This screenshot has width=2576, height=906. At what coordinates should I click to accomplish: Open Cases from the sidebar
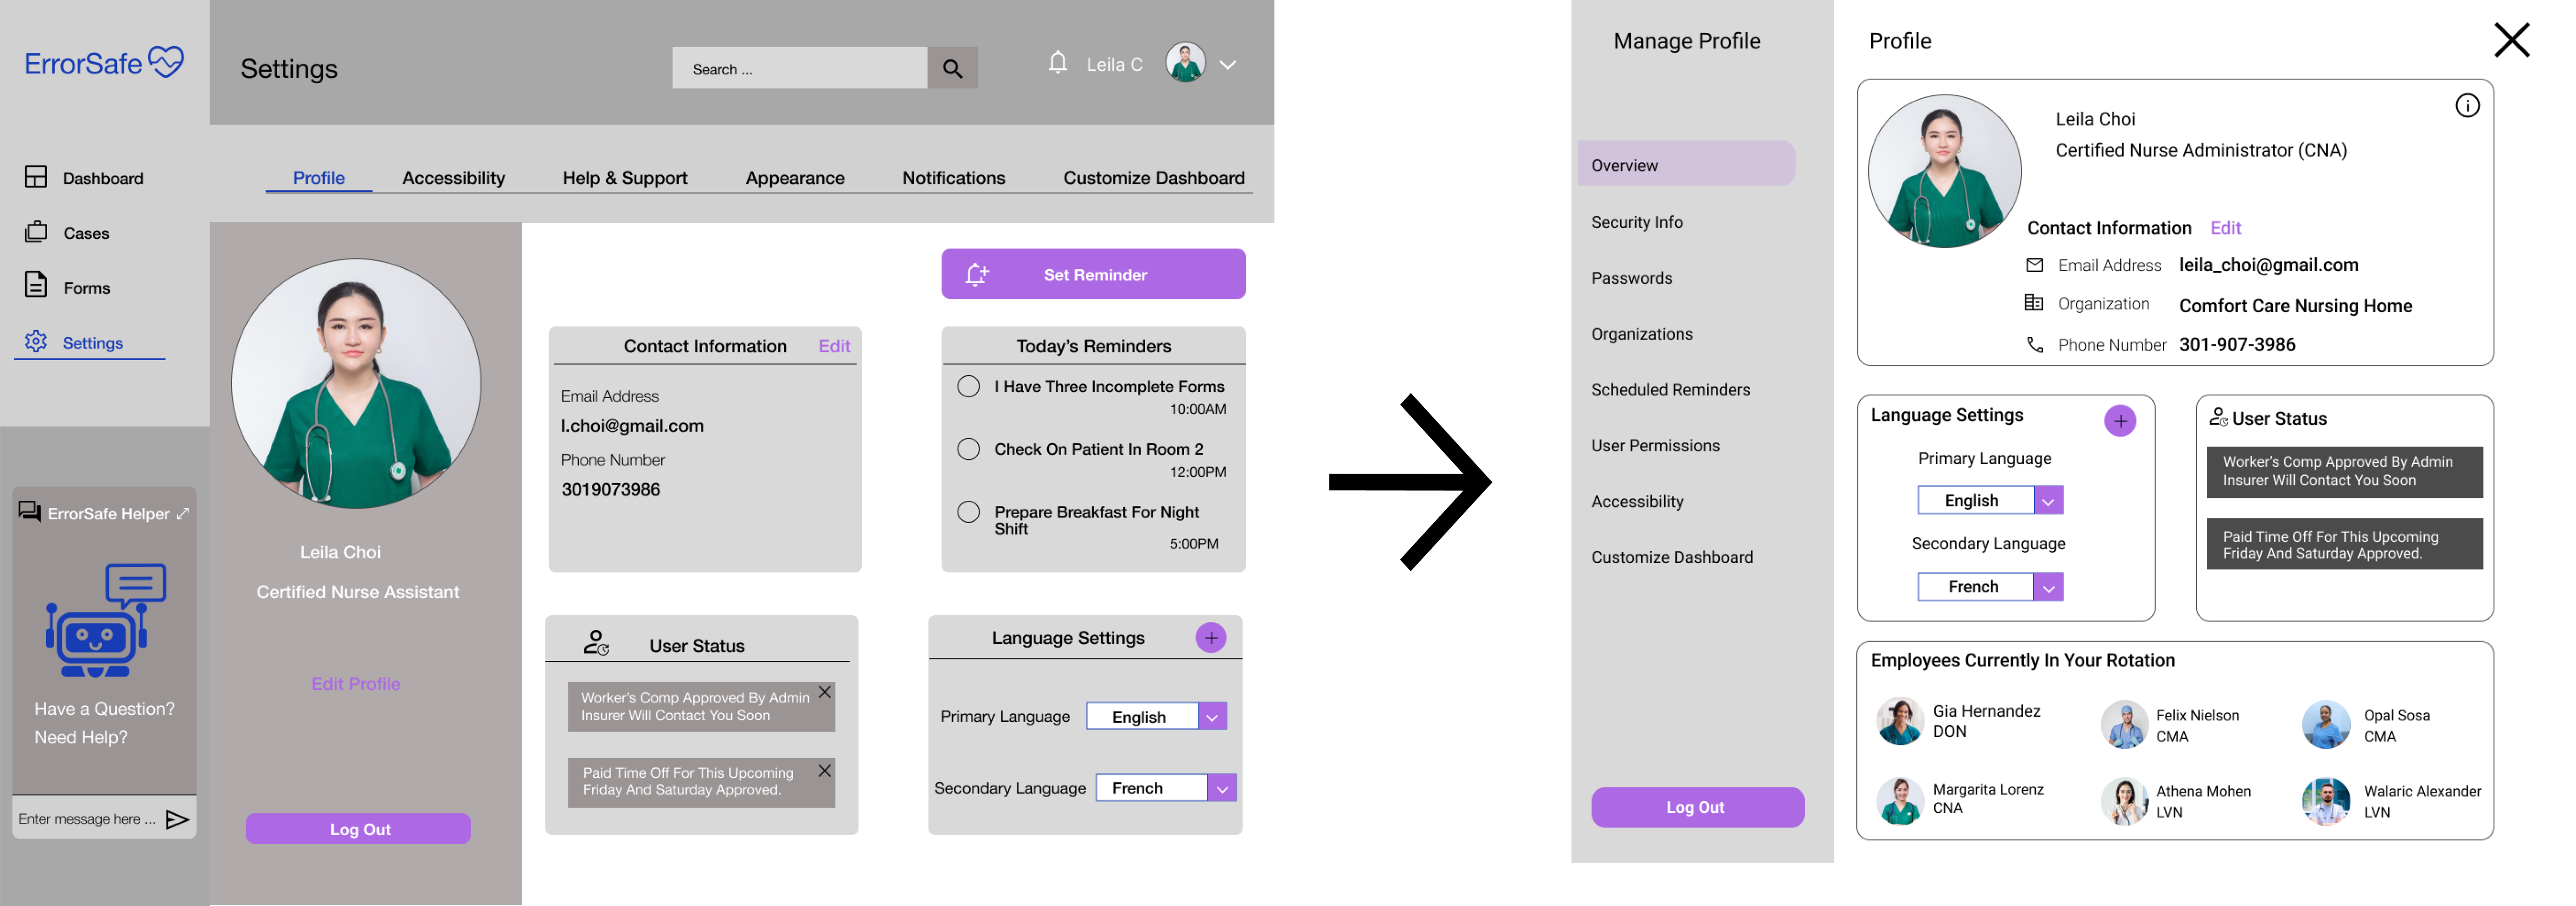pos(67,233)
